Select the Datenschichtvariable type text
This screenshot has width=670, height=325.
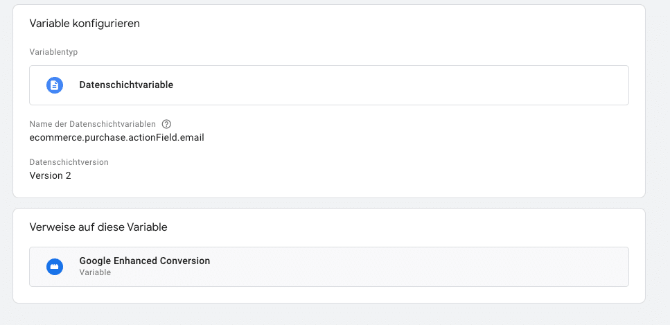point(126,85)
